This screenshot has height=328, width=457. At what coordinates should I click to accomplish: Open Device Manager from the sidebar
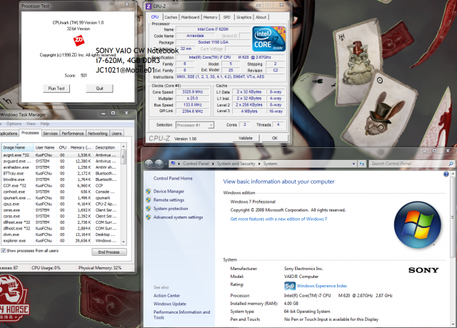(x=169, y=192)
